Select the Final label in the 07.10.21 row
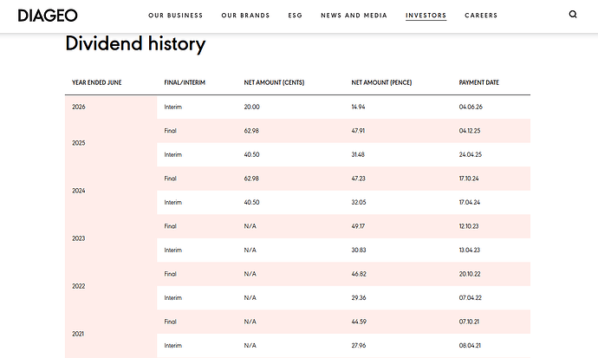 (170, 322)
